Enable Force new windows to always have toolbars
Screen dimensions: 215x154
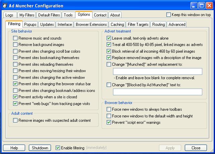point(109,109)
